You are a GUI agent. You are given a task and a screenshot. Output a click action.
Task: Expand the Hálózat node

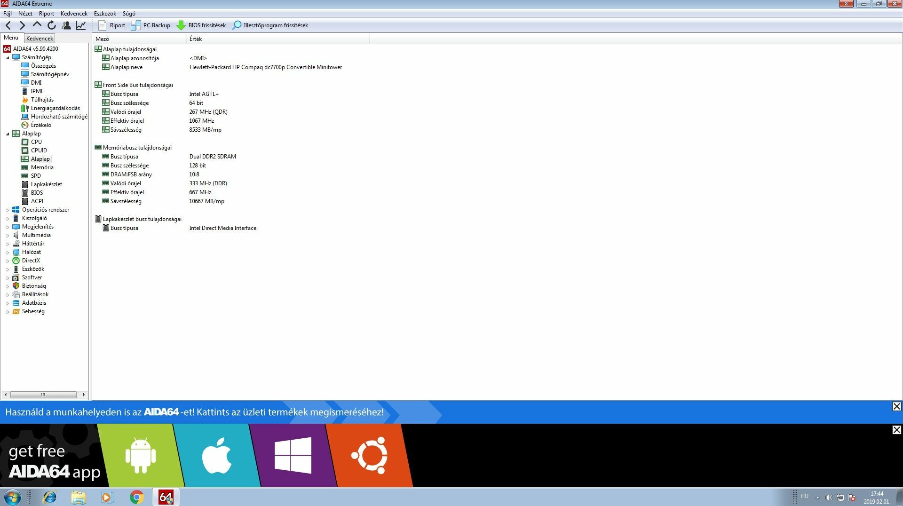pyautogui.click(x=8, y=253)
